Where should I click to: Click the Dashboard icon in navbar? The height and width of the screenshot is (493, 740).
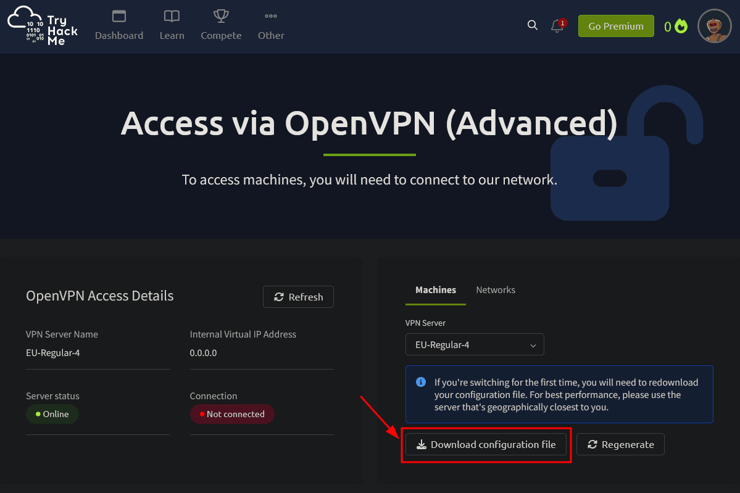tap(119, 17)
